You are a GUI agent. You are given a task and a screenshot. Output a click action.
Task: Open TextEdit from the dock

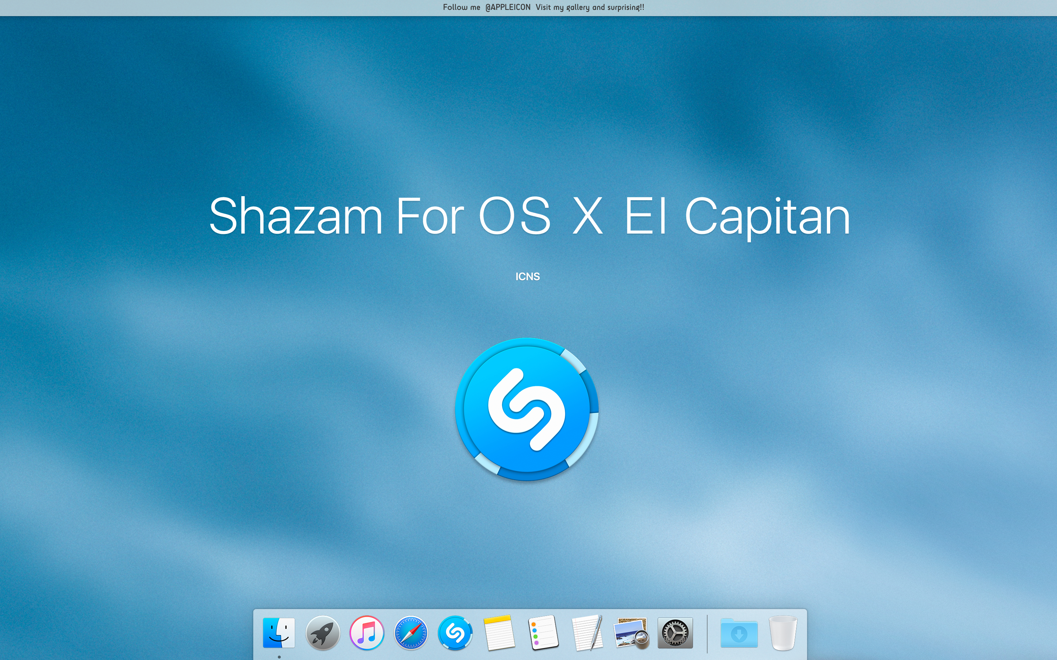coord(587,633)
